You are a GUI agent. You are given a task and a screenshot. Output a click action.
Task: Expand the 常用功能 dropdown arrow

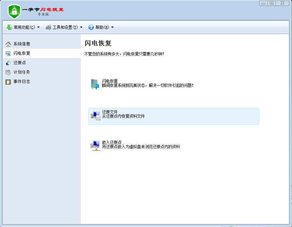pos(38,27)
